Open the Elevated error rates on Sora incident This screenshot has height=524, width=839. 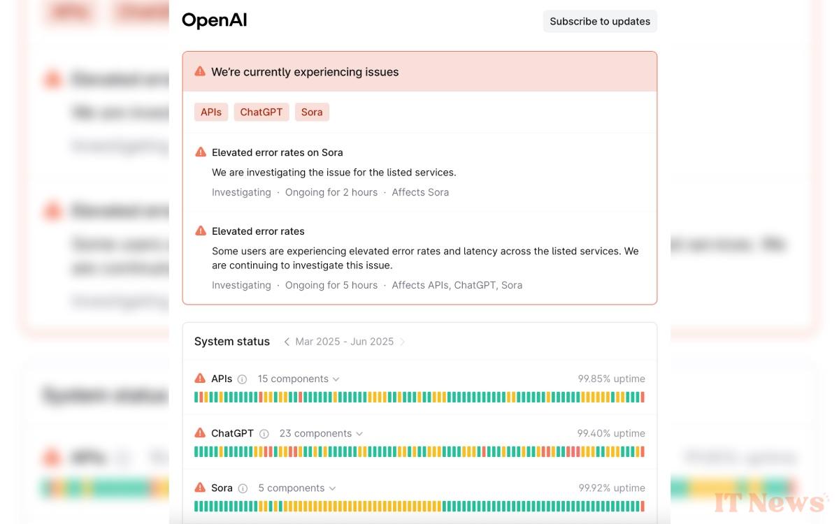point(278,152)
